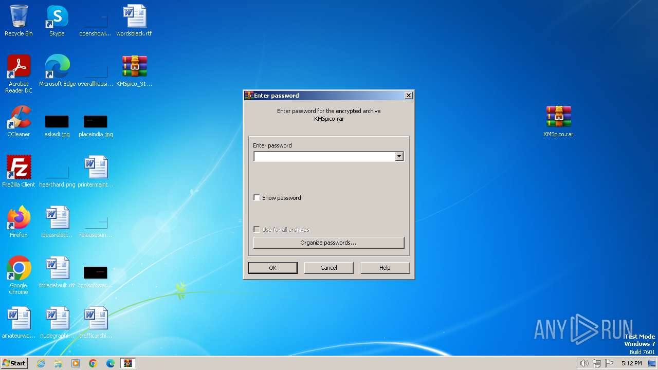Open Windows Explorer from the taskbar
Screen dimensions: 658x370
[58, 363]
